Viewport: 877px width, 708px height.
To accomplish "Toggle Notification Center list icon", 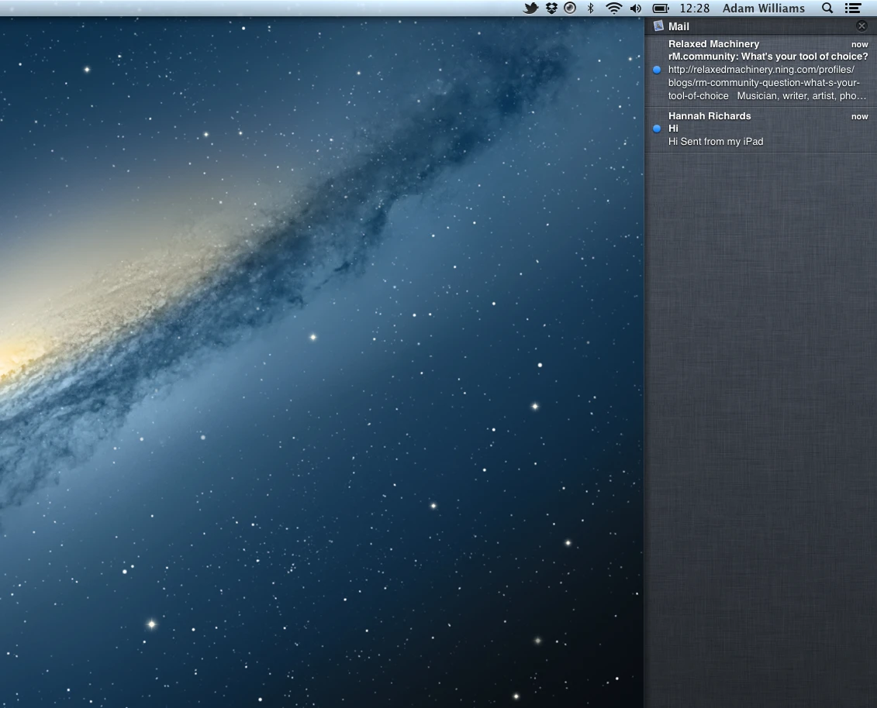I will click(x=853, y=9).
